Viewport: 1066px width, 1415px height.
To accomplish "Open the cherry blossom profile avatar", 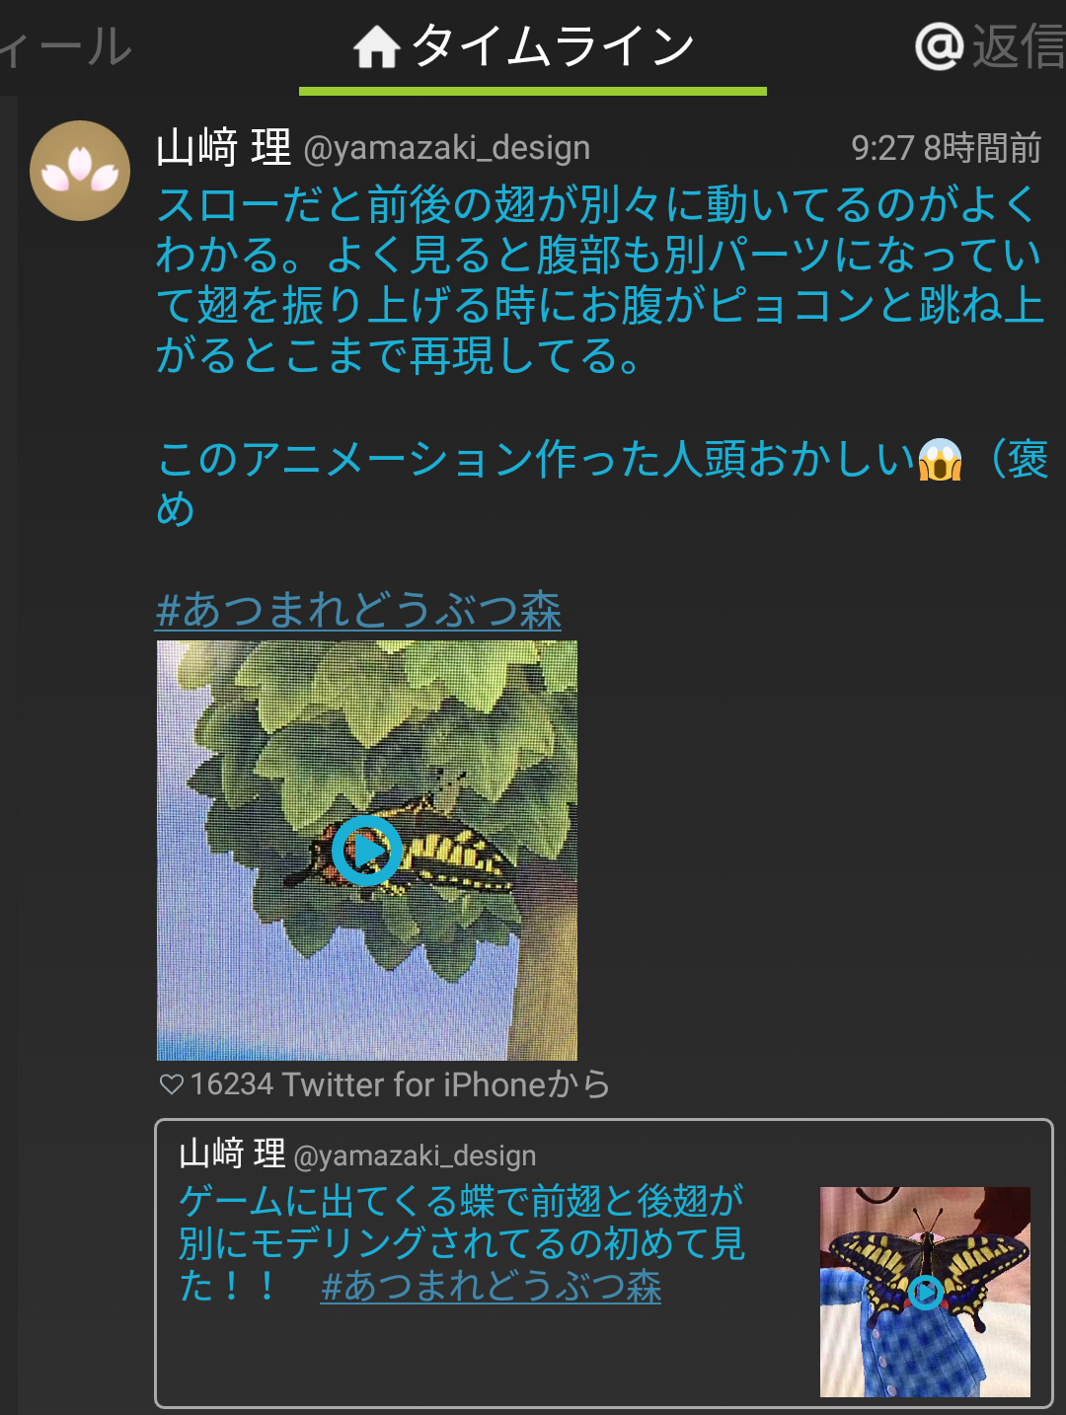I will (80, 171).
